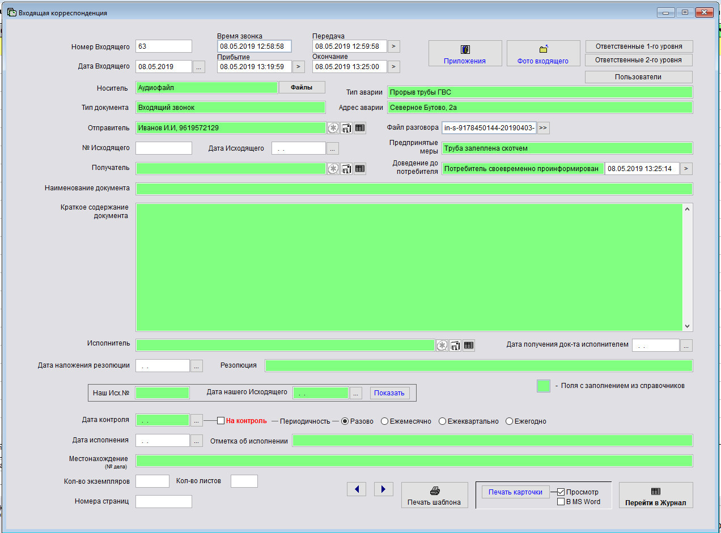
Task: Click the directory icon next to Исполнитель
Action: coord(455,345)
